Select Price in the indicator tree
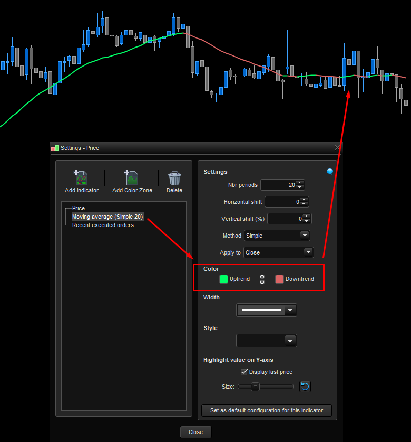411x442 pixels. (79, 208)
